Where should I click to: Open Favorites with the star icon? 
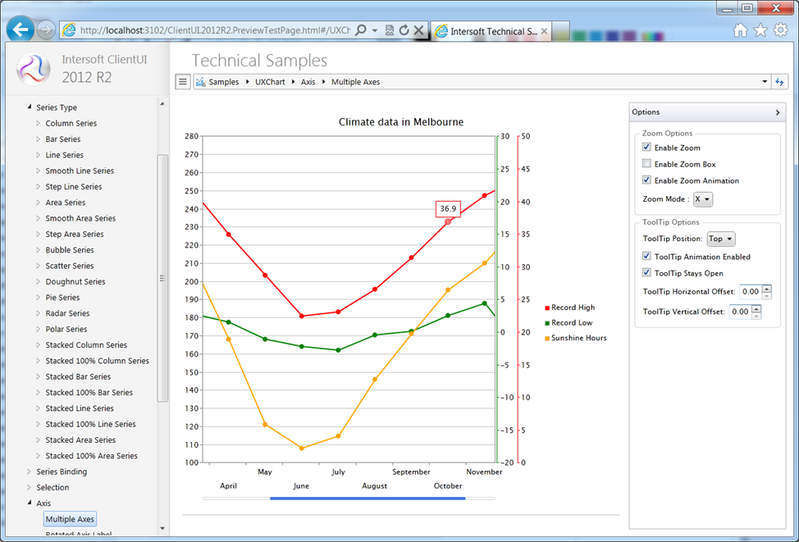click(x=760, y=30)
